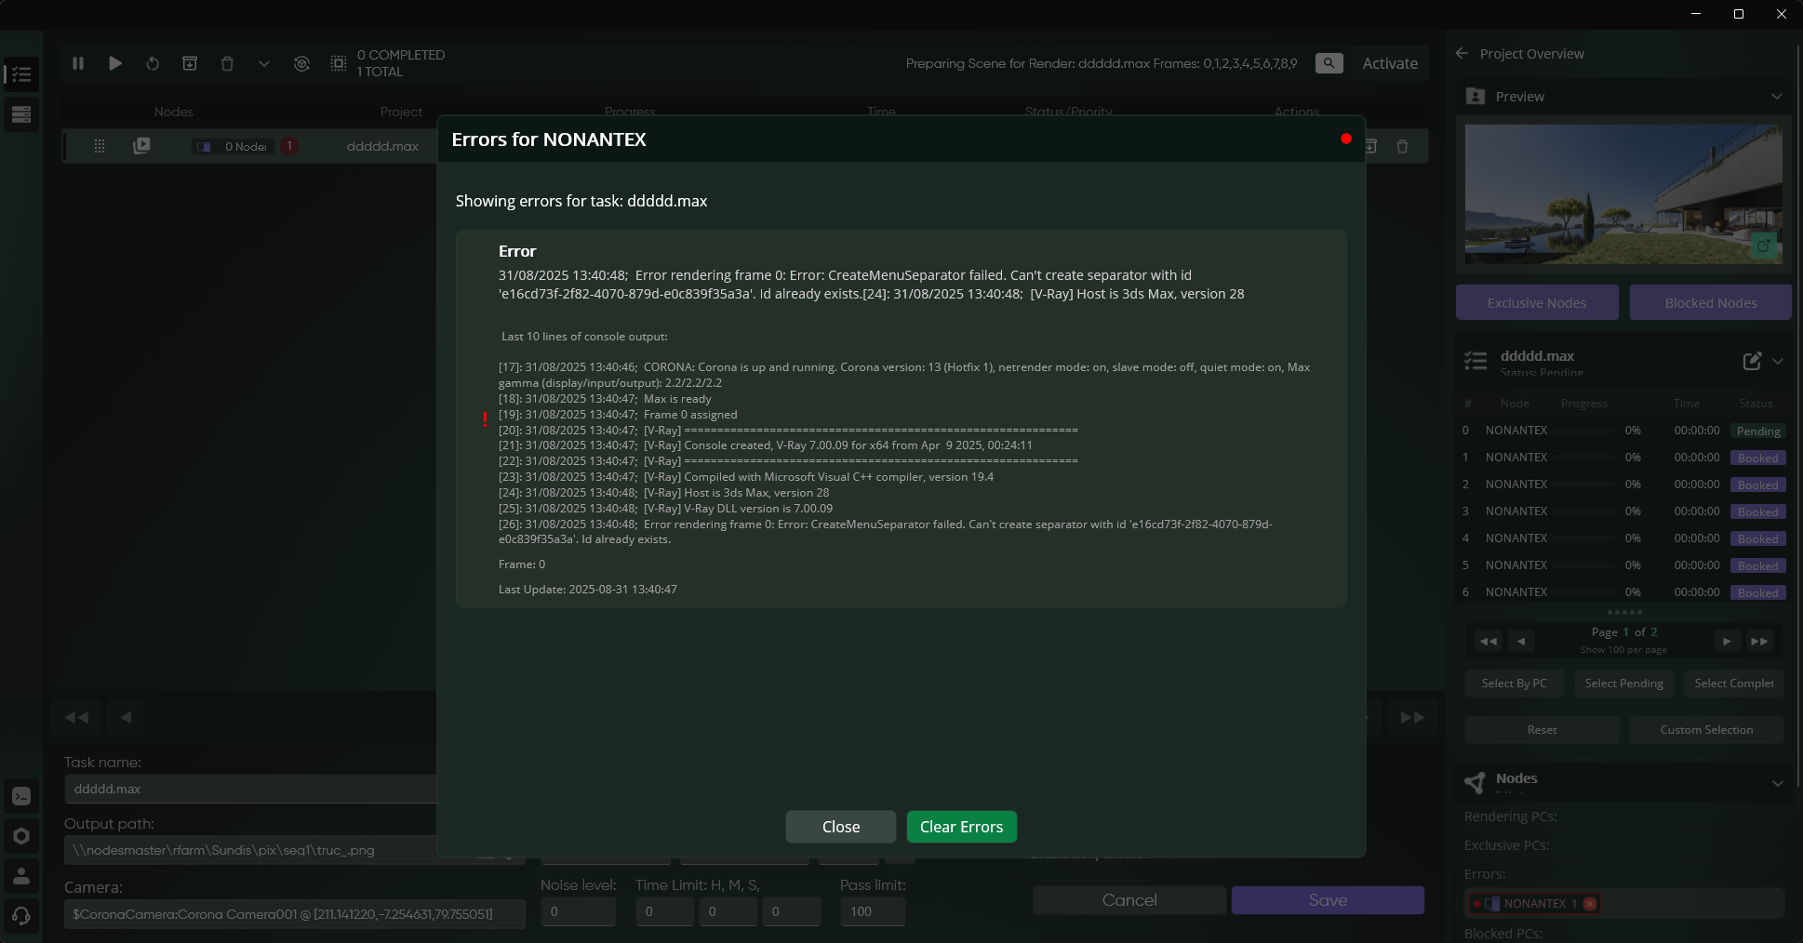Go to previous page of frames list
This screenshot has height=943, width=1803.
pos(1521,641)
